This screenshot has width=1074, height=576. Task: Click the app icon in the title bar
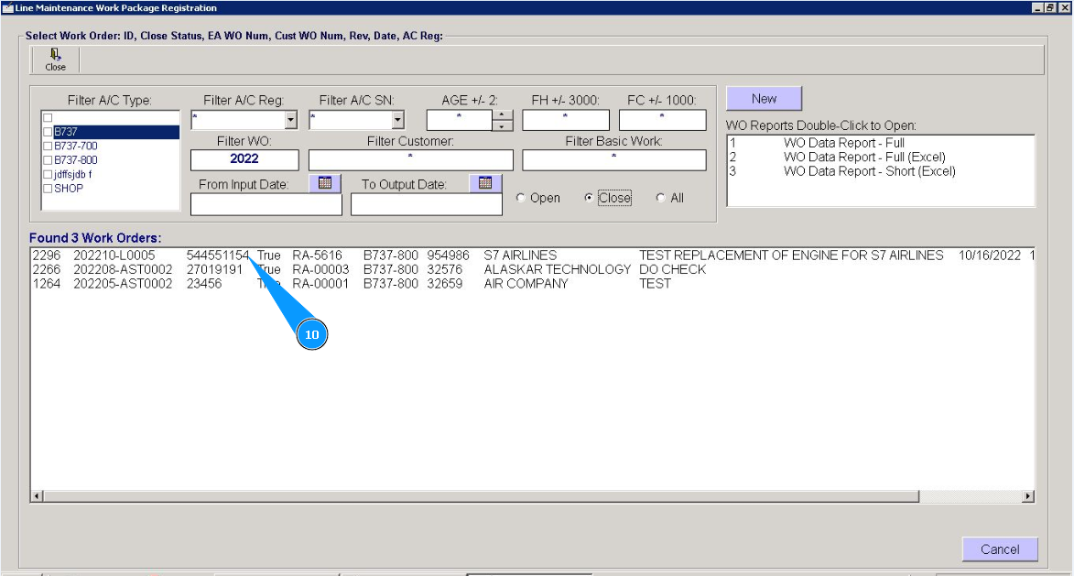(x=7, y=7)
